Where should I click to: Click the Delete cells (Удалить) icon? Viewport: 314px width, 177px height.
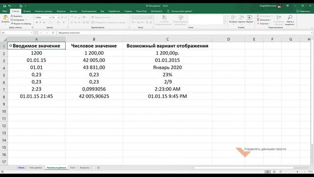pos(241,18)
